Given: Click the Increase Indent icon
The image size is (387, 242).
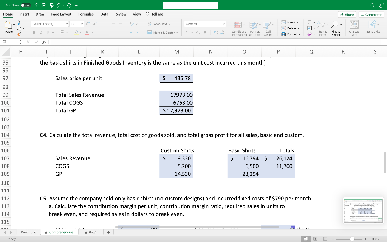Looking at the screenshot, I should [139, 32].
